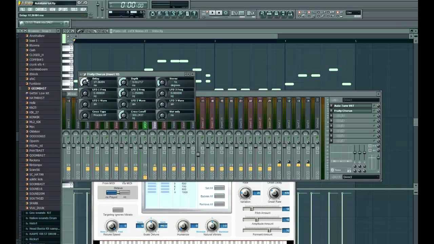
Task: Click the Wet only knob in Fruity Chorus
Action: (162, 115)
